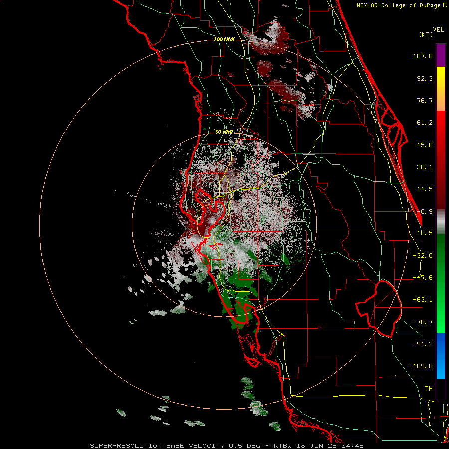Image resolution: width=449 pixels, height=449 pixels.
Task: Select the 45.6 legend value
Action: click(425, 145)
